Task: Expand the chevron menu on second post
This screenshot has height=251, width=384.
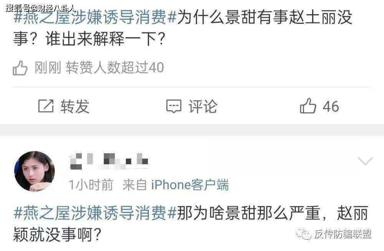Action: 366,161
